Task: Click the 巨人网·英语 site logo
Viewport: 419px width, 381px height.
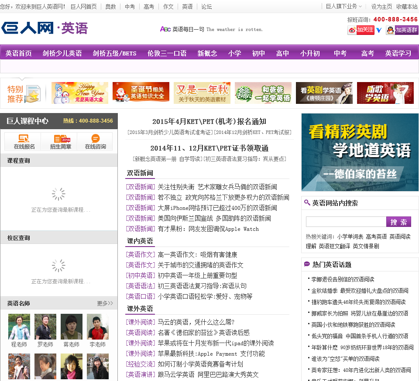Action: click(45, 28)
